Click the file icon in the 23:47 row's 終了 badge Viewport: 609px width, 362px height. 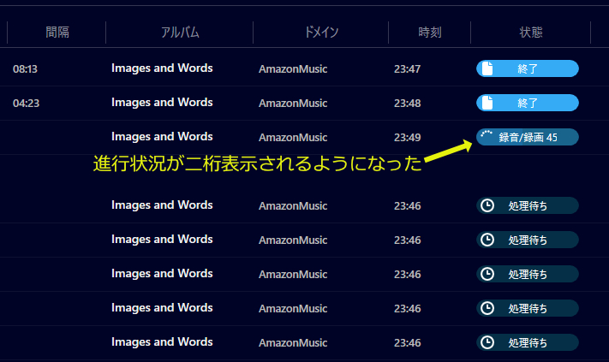[x=487, y=68]
